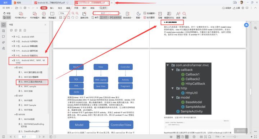Collapse the MVP bookmark group
Viewport: 259px width, 139px height.
point(15,96)
